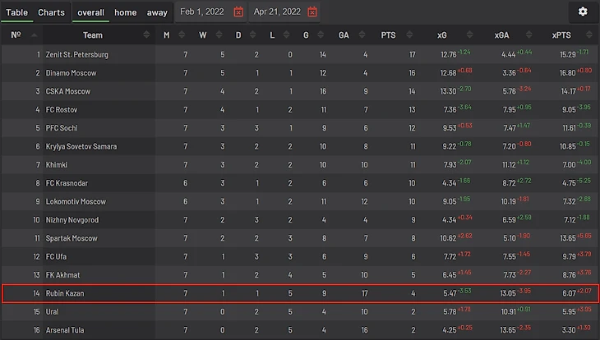Screen dimensions: 600x340
Task: Select the overall filter
Action: pyautogui.click(x=90, y=12)
